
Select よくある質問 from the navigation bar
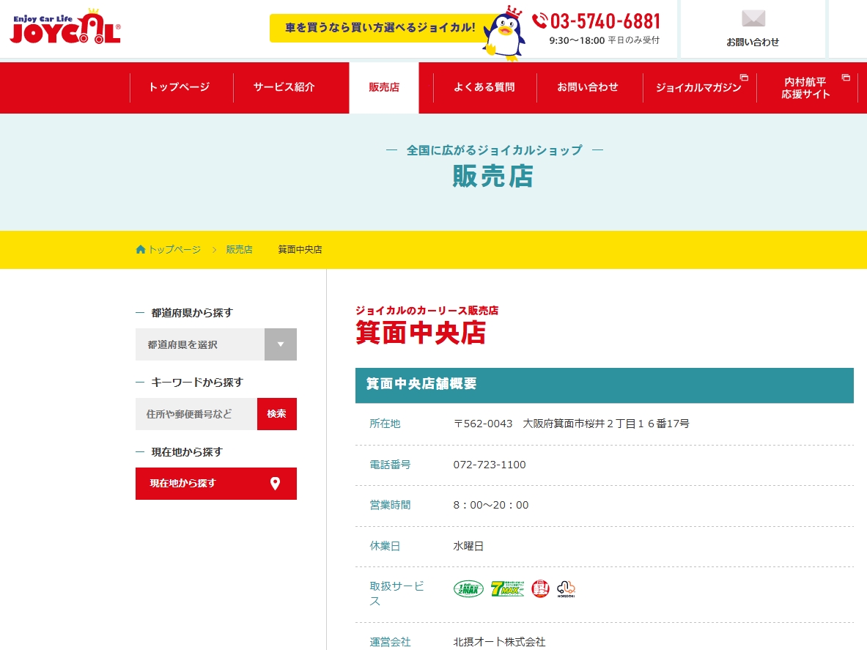click(x=484, y=87)
